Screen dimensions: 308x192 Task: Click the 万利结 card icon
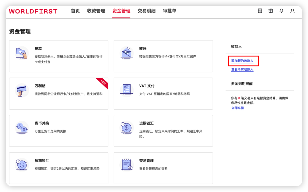pyautogui.click(x=22, y=91)
